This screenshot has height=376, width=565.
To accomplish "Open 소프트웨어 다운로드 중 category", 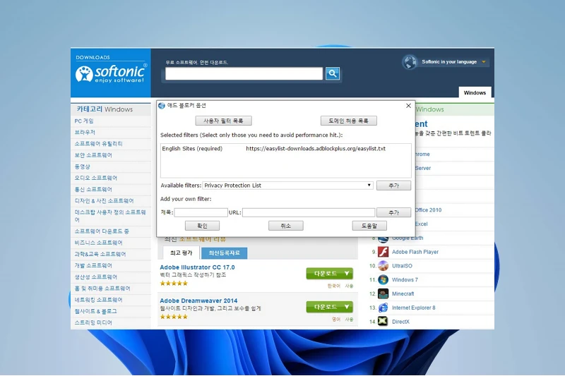I will pos(102,231).
